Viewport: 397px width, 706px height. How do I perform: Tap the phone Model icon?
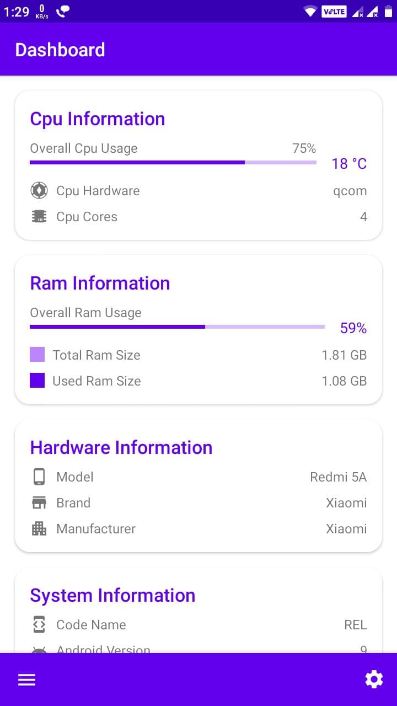(39, 477)
